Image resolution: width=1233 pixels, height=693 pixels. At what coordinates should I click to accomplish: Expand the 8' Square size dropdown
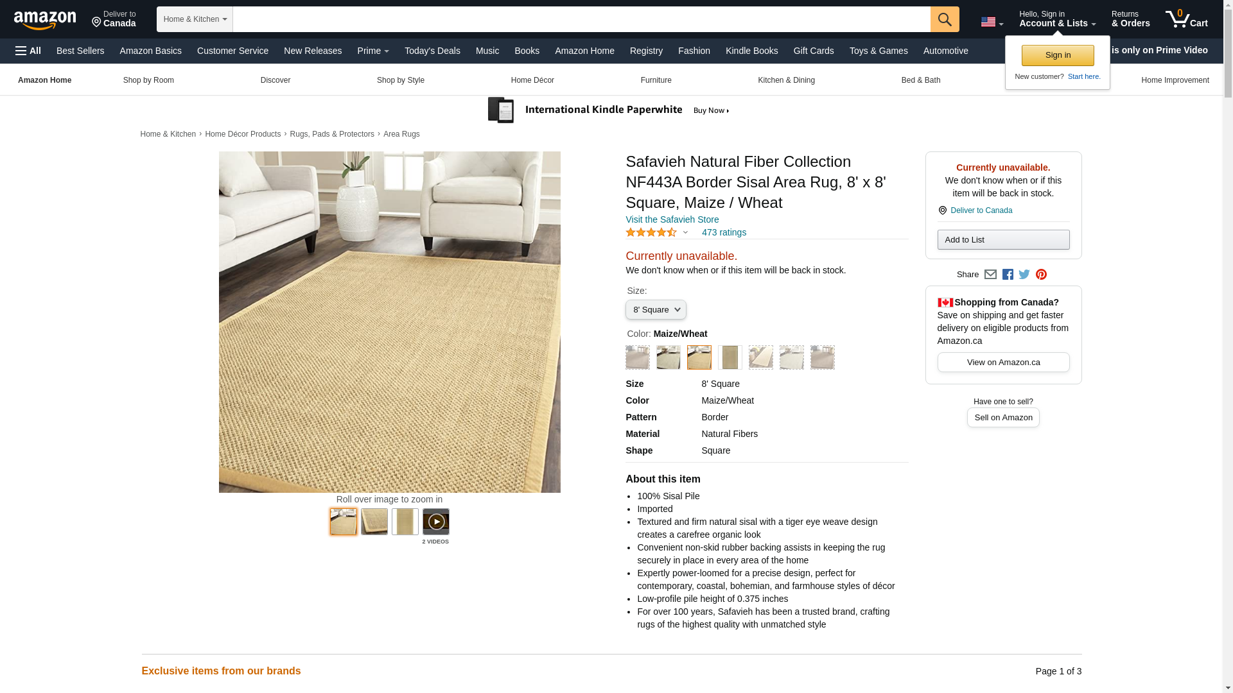coord(656,310)
